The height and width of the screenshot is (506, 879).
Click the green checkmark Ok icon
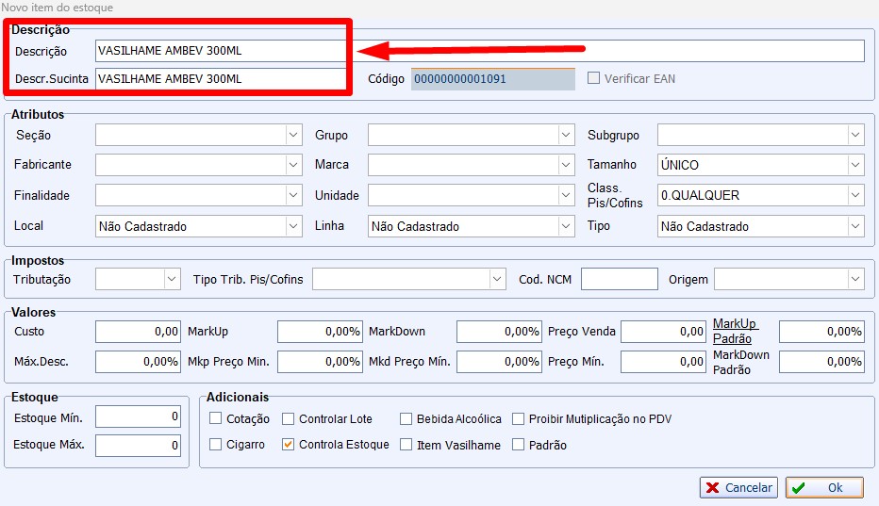point(799,487)
